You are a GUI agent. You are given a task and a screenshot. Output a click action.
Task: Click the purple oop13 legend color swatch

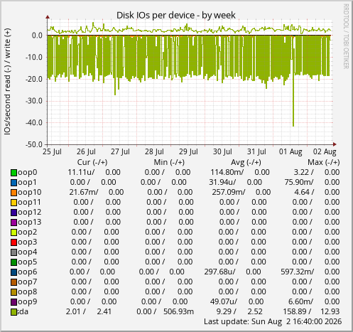pos(13,223)
